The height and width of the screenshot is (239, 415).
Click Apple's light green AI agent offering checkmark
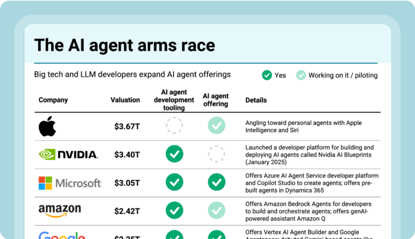[216, 126]
